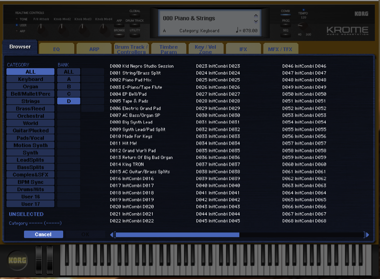The height and width of the screenshot is (279, 380).
Task: Select bank C
Action: (69, 94)
